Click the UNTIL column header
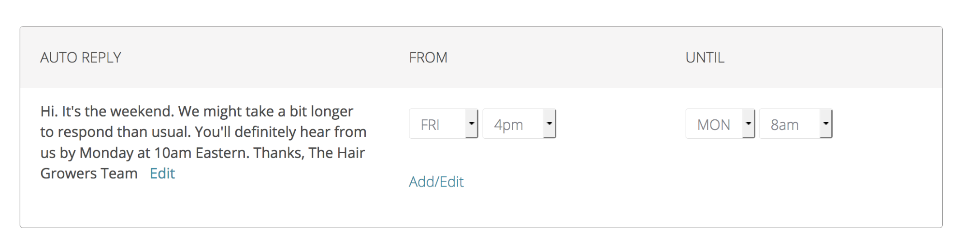The image size is (966, 245). (705, 58)
